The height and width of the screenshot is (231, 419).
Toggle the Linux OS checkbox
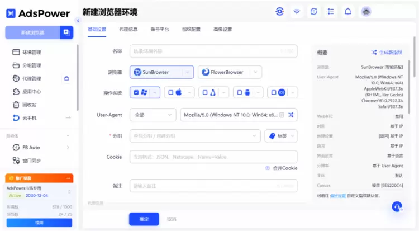coord(205,92)
